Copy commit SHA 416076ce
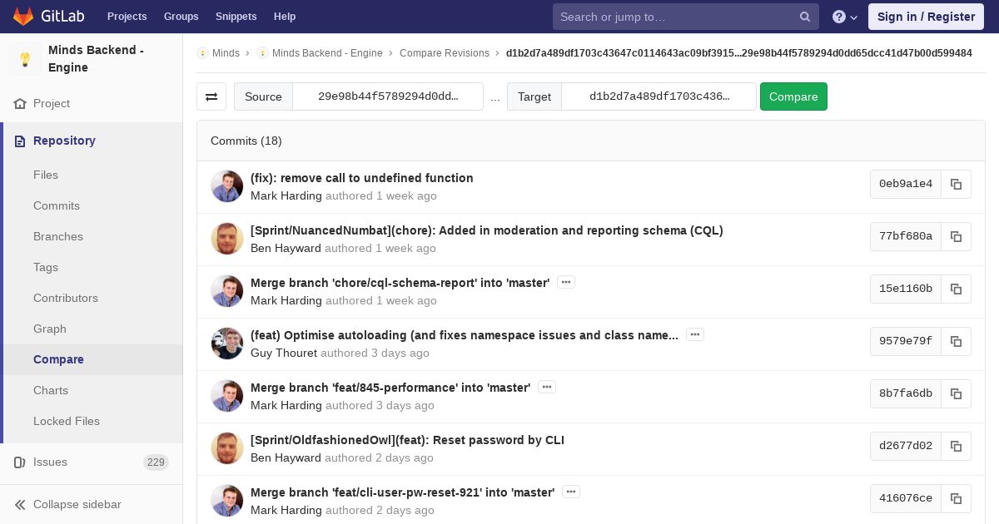The width and height of the screenshot is (999, 524). 956,499
